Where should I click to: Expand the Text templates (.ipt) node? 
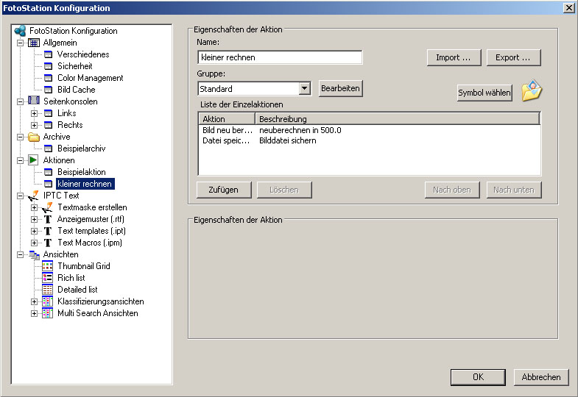[x=35, y=232]
